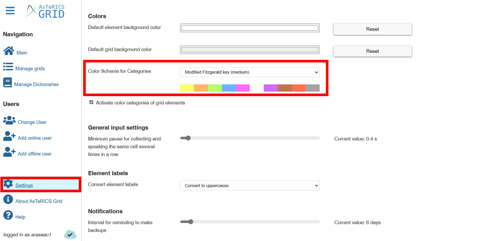Screen dimensions: 481x241
Task: Reset the default element background color
Action: pos(372,29)
